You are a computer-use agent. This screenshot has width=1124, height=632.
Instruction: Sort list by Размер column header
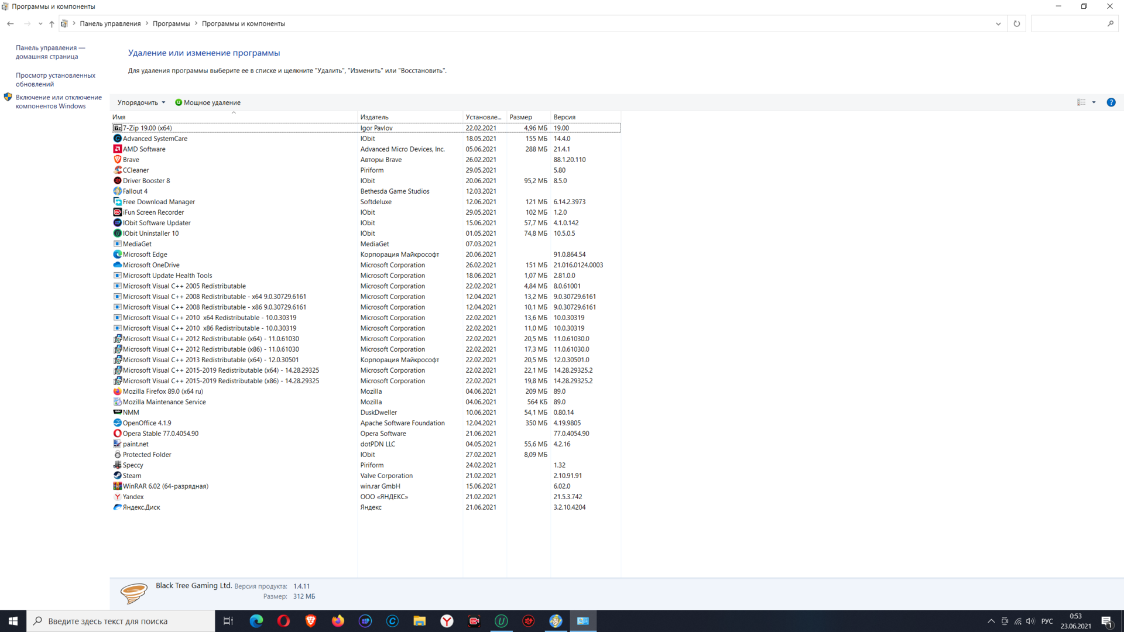click(x=520, y=117)
